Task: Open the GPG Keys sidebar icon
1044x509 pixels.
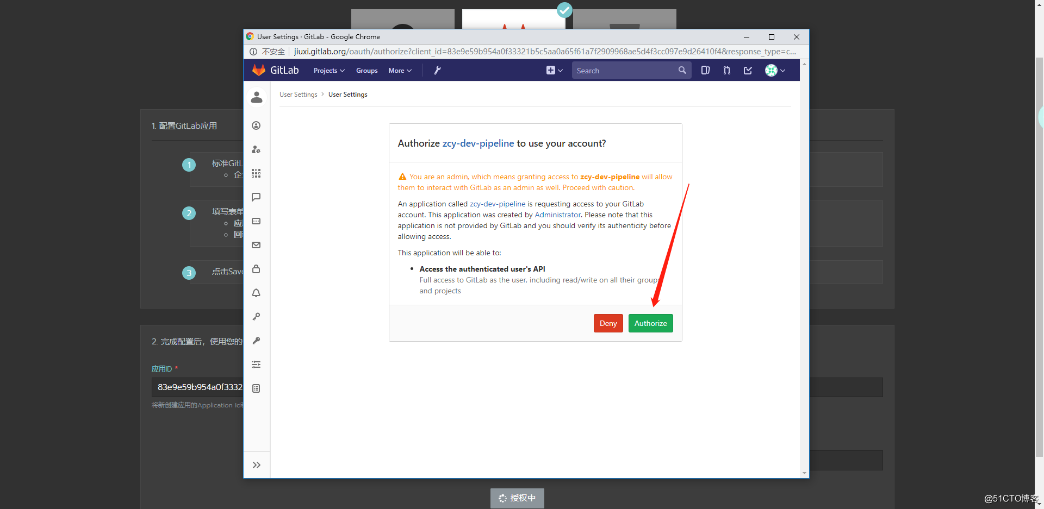Action: coord(256,341)
